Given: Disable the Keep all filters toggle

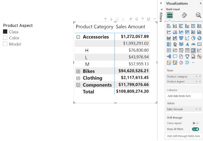Looking at the screenshot, I should coord(196,129).
